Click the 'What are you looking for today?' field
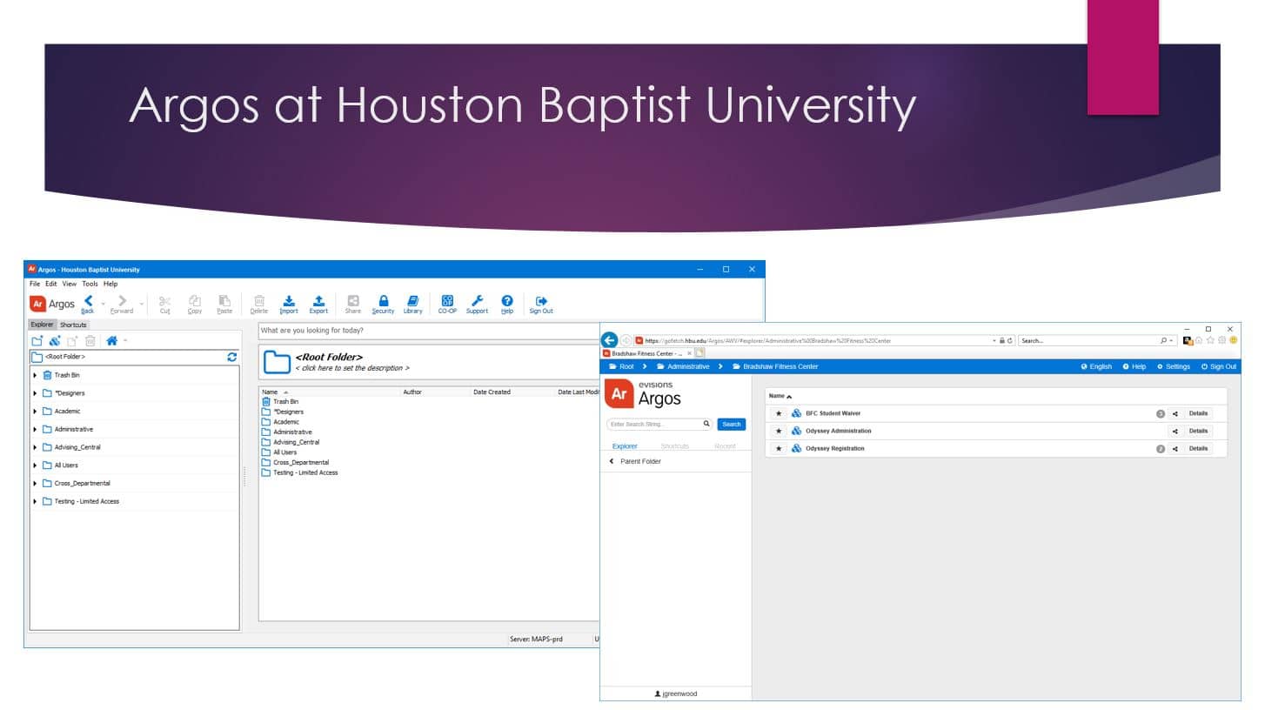This screenshot has width=1265, height=710. point(429,331)
